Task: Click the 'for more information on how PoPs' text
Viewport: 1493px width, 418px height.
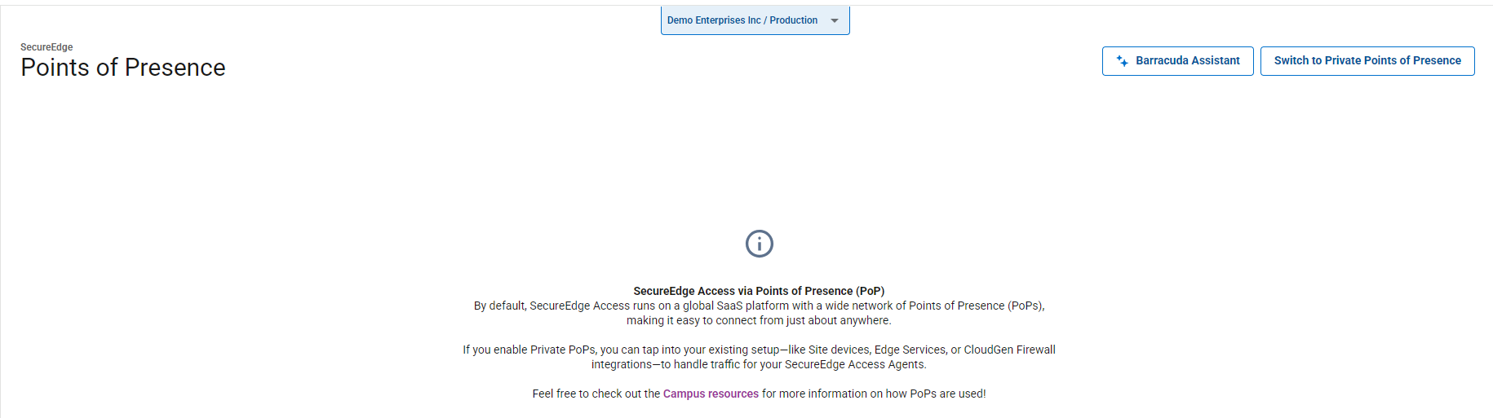Action: (x=873, y=394)
